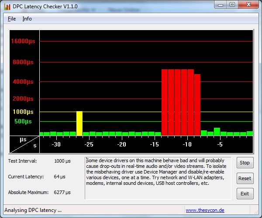Click the Stop button

click(x=245, y=163)
